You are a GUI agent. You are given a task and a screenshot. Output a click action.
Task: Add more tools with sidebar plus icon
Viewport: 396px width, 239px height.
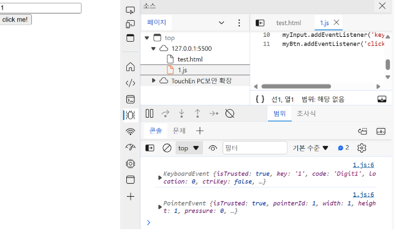131,196
